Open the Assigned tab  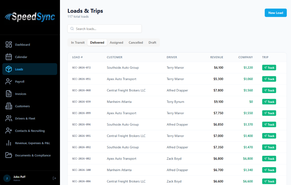(116, 43)
